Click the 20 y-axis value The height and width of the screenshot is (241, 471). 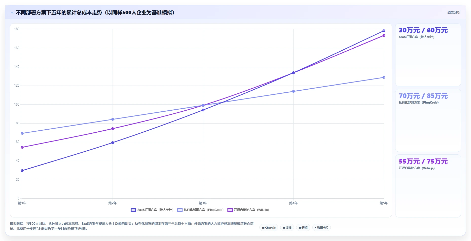point(17,180)
